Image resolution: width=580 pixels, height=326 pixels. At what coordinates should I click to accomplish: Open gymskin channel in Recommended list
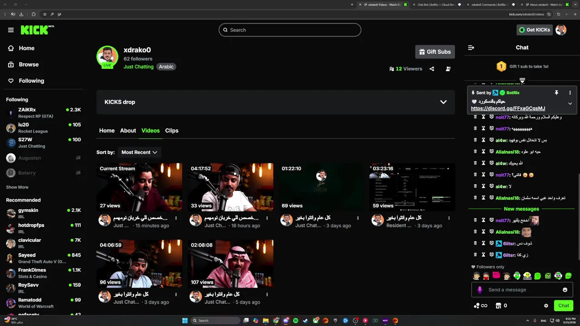point(43,213)
